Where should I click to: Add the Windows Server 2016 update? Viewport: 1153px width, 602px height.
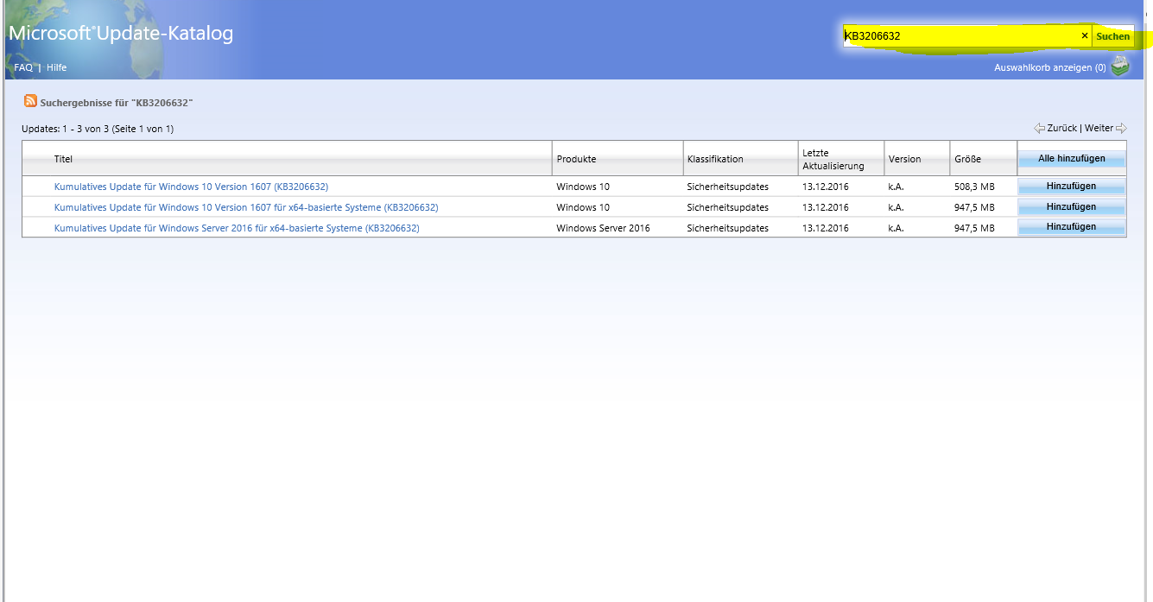point(1072,227)
